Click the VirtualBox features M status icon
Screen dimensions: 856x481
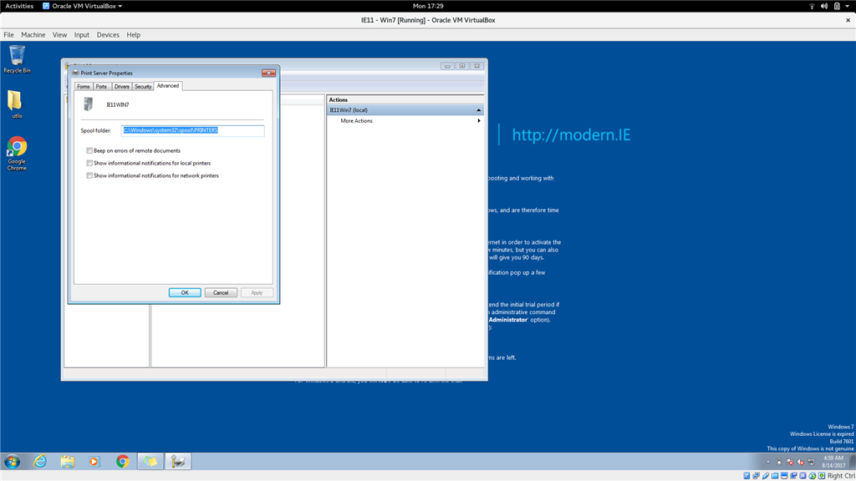coord(802,475)
